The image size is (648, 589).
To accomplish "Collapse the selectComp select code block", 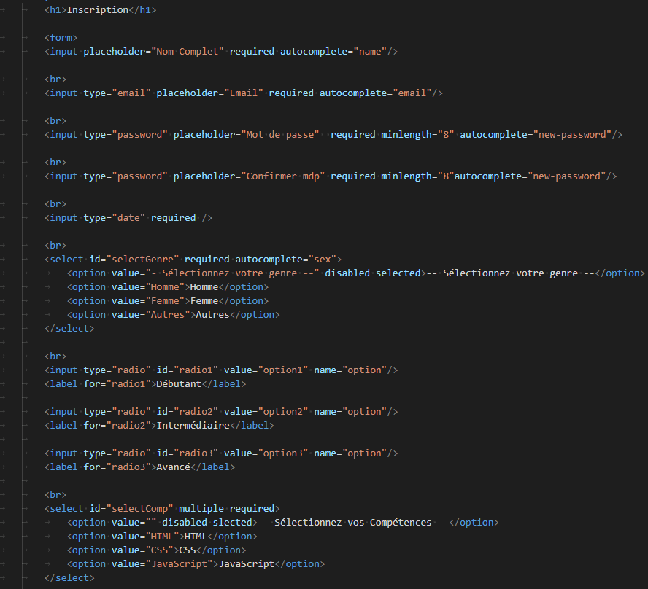I will 24,508.
